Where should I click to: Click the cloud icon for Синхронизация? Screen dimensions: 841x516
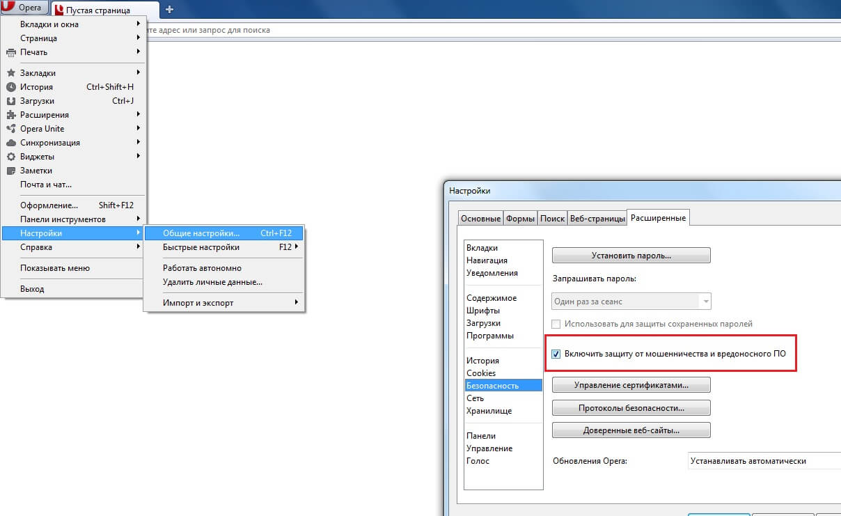coord(10,143)
